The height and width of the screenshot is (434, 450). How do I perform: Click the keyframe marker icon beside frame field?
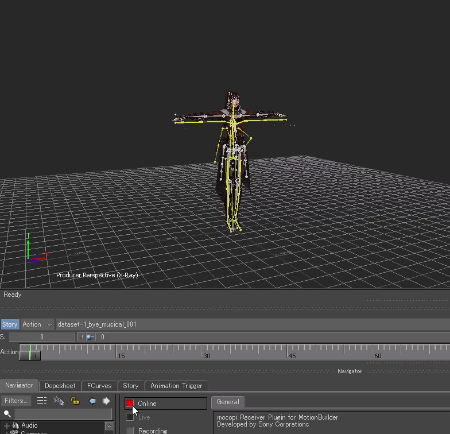pyautogui.click(x=90, y=337)
